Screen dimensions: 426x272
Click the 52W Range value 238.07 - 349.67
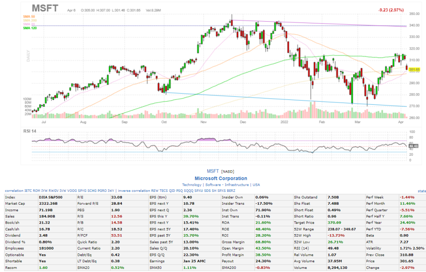tap(341, 229)
